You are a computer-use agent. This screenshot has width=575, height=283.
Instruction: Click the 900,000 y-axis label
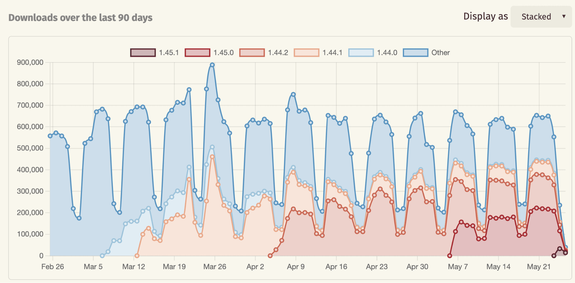tap(30, 62)
